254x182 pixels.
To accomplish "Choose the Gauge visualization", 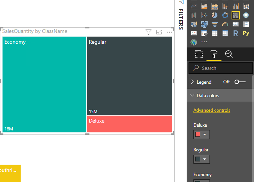I will [x=225, y=24].
